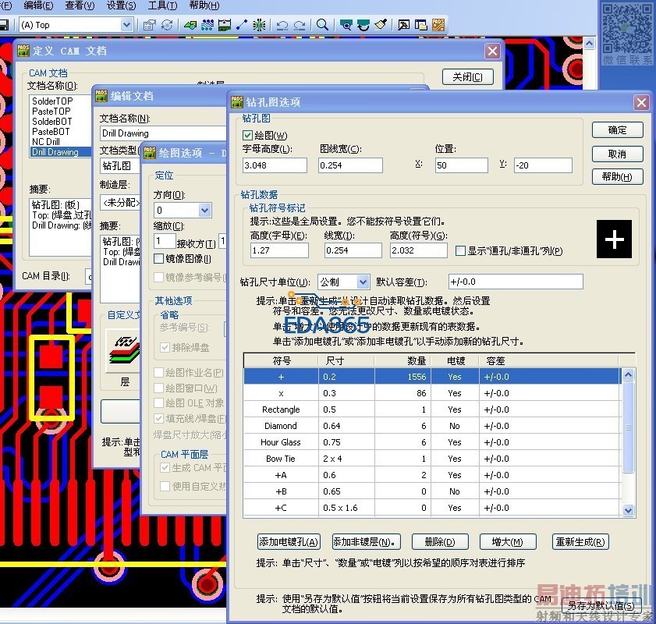656x624 pixels.
Task: Open the 工具(T) menu
Action: (x=163, y=5)
